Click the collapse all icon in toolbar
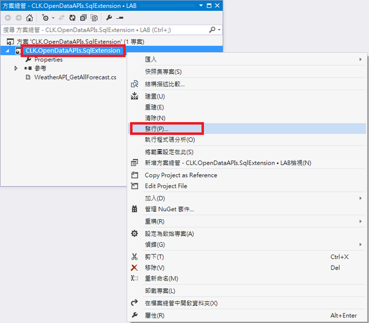Screen dimensions: 369x323 point(83,18)
